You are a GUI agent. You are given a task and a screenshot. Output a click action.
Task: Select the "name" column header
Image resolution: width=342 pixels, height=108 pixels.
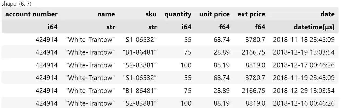click(x=106, y=14)
